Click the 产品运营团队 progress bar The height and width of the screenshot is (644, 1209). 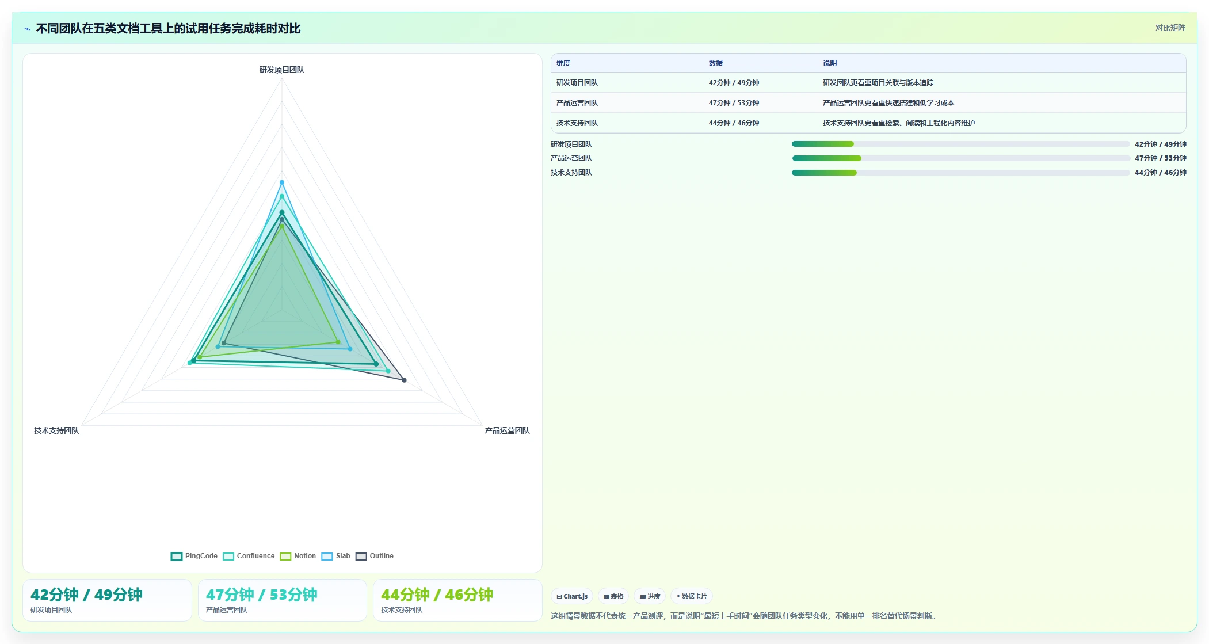tap(960, 158)
